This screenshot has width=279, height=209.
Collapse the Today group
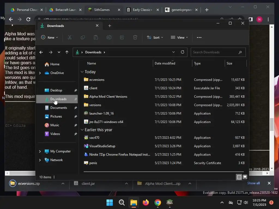[x=82, y=72]
